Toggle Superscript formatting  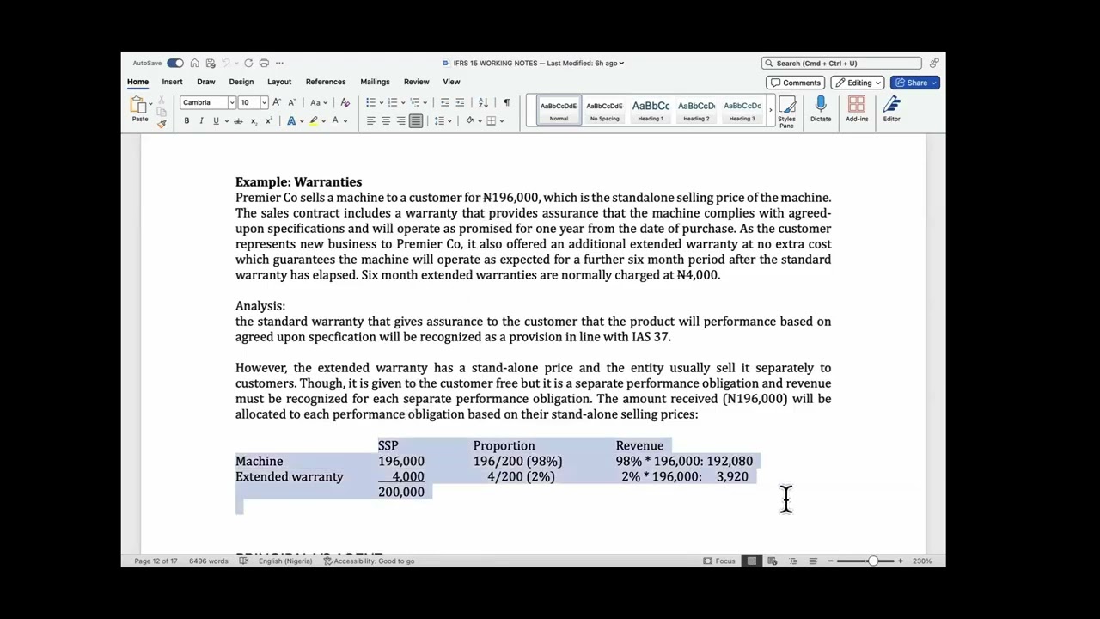point(268,121)
